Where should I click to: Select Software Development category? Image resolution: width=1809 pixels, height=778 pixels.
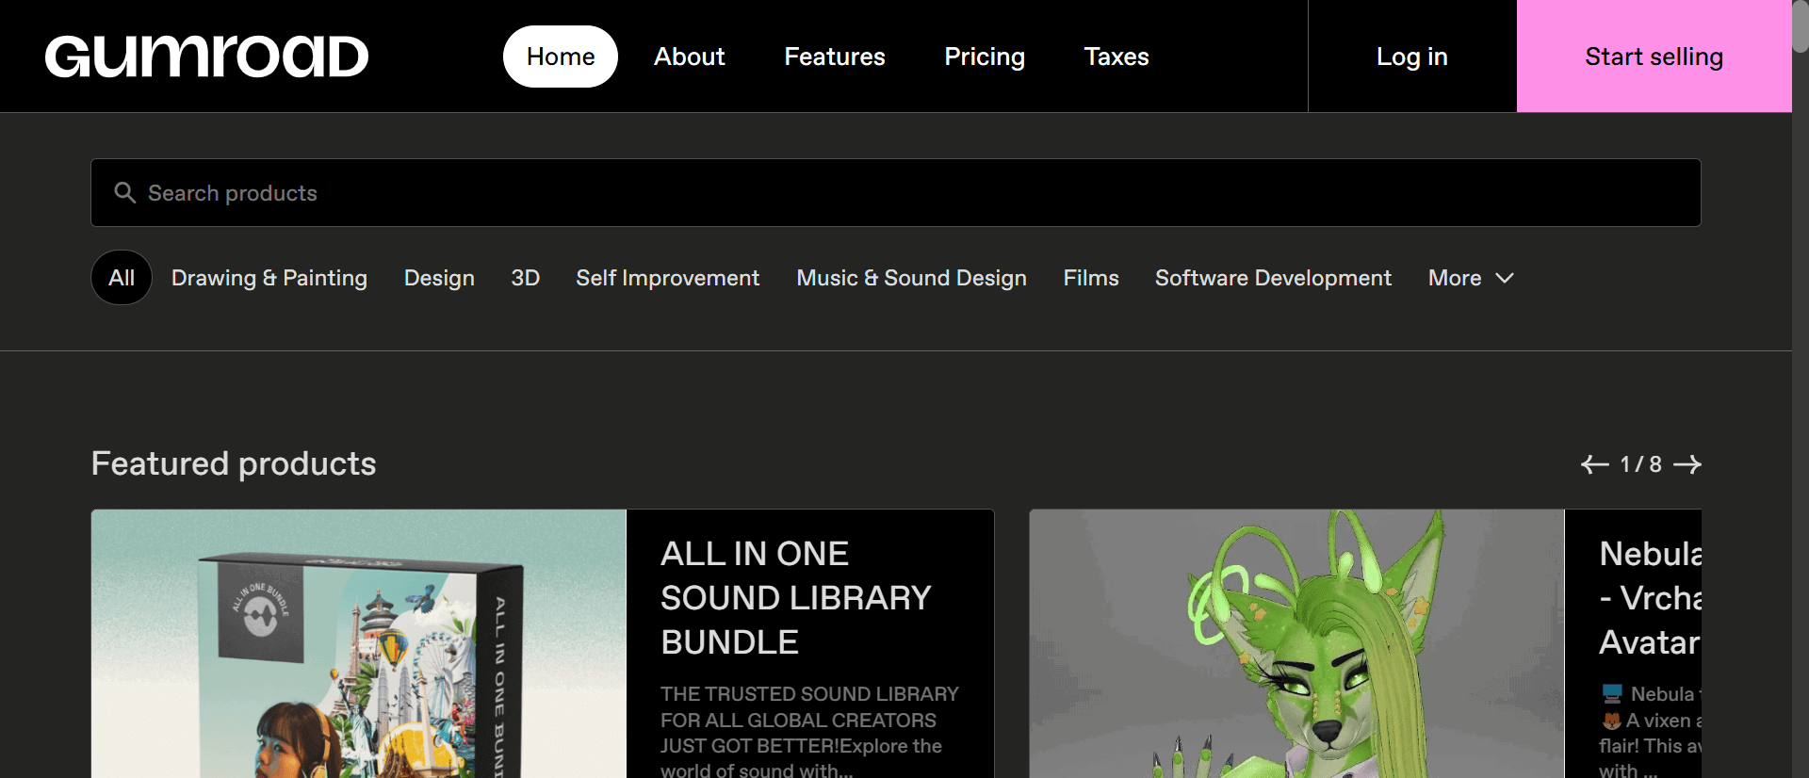tap(1273, 278)
